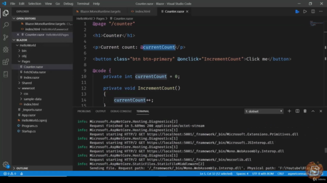Close Counter.razor in Open Editors list
The image size is (327, 183).
coord(18,35)
